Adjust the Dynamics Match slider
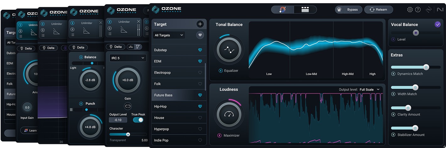The height and width of the screenshot is (148, 446). [416, 67]
